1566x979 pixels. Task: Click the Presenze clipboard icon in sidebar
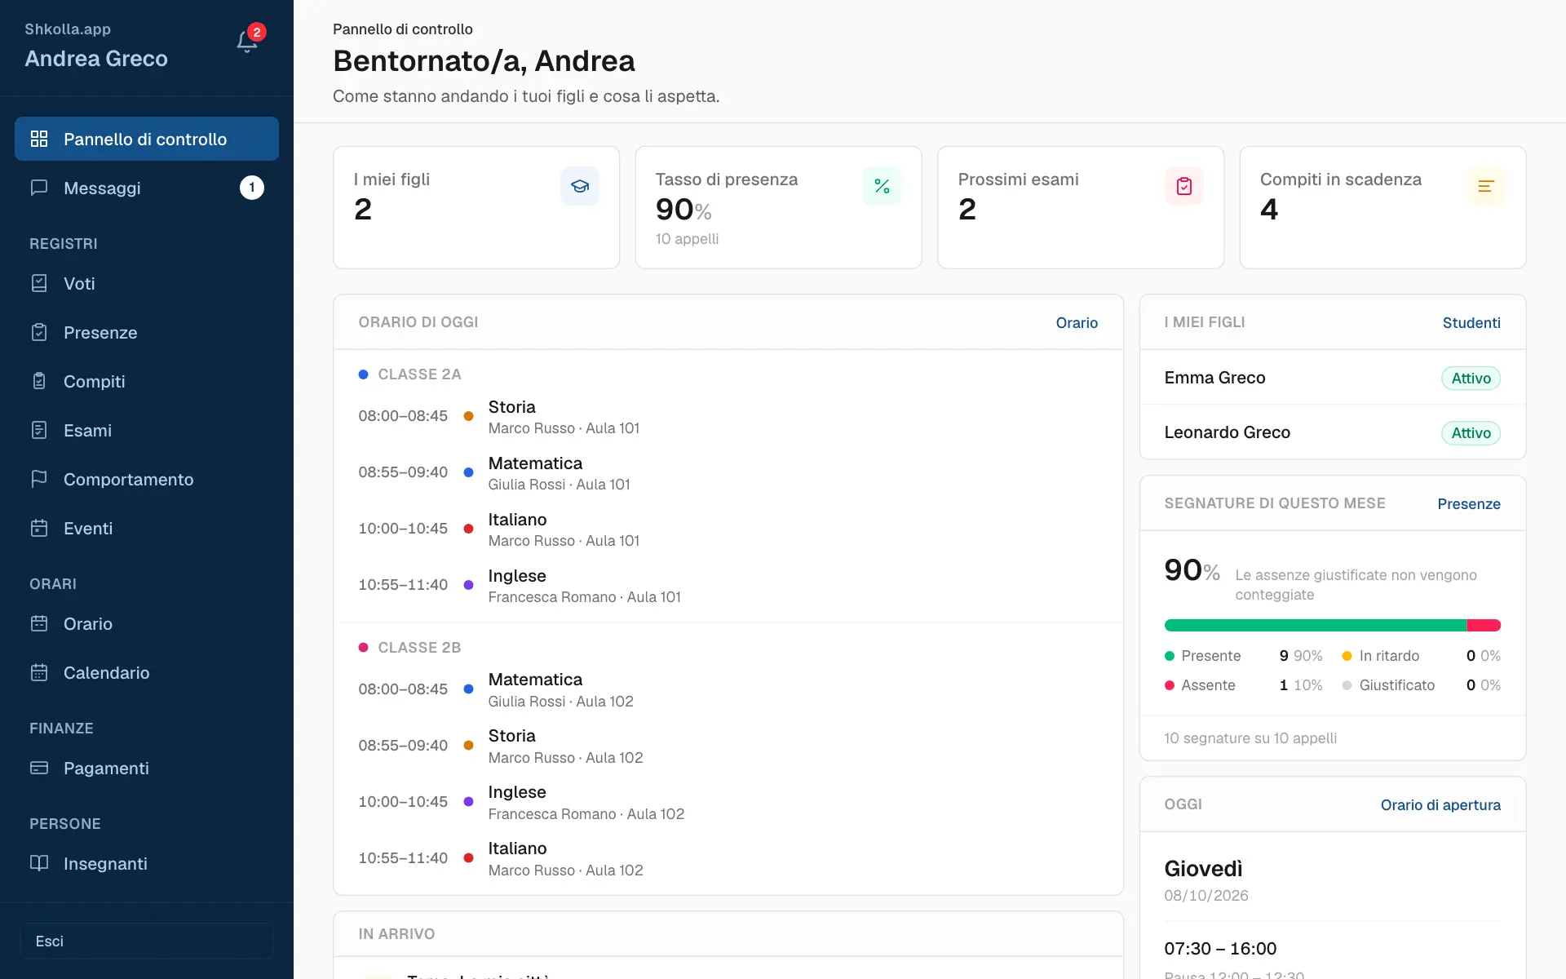coord(39,332)
